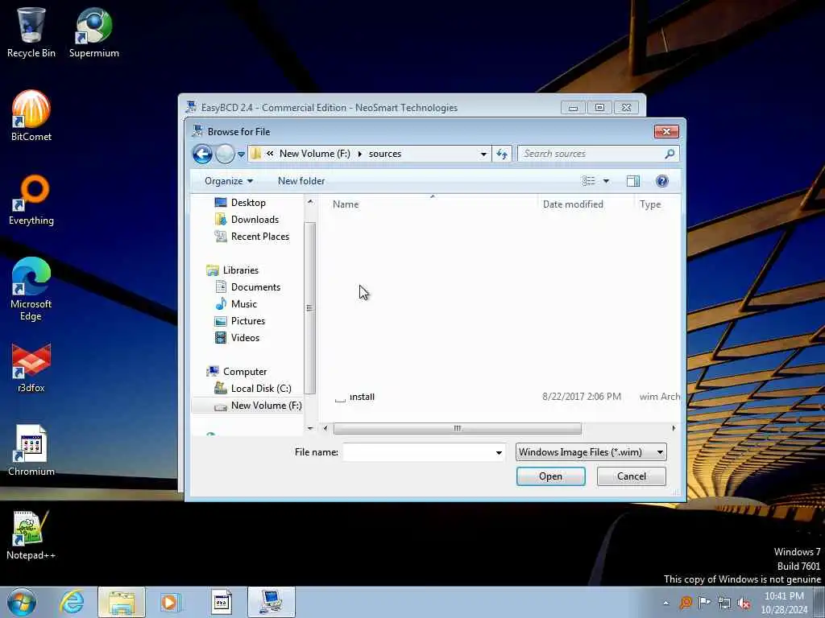
Task: Click the taskbar clock
Action: (784, 603)
